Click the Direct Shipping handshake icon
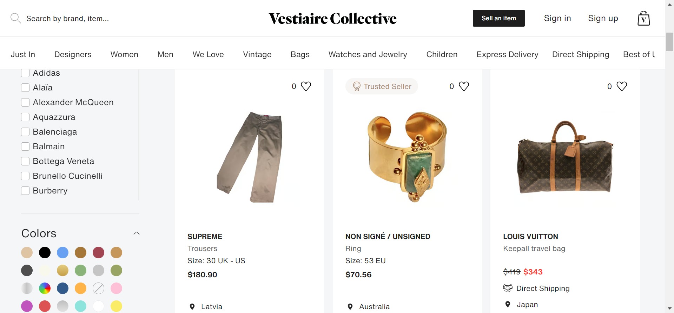Viewport: 674px width, 313px height. point(508,288)
